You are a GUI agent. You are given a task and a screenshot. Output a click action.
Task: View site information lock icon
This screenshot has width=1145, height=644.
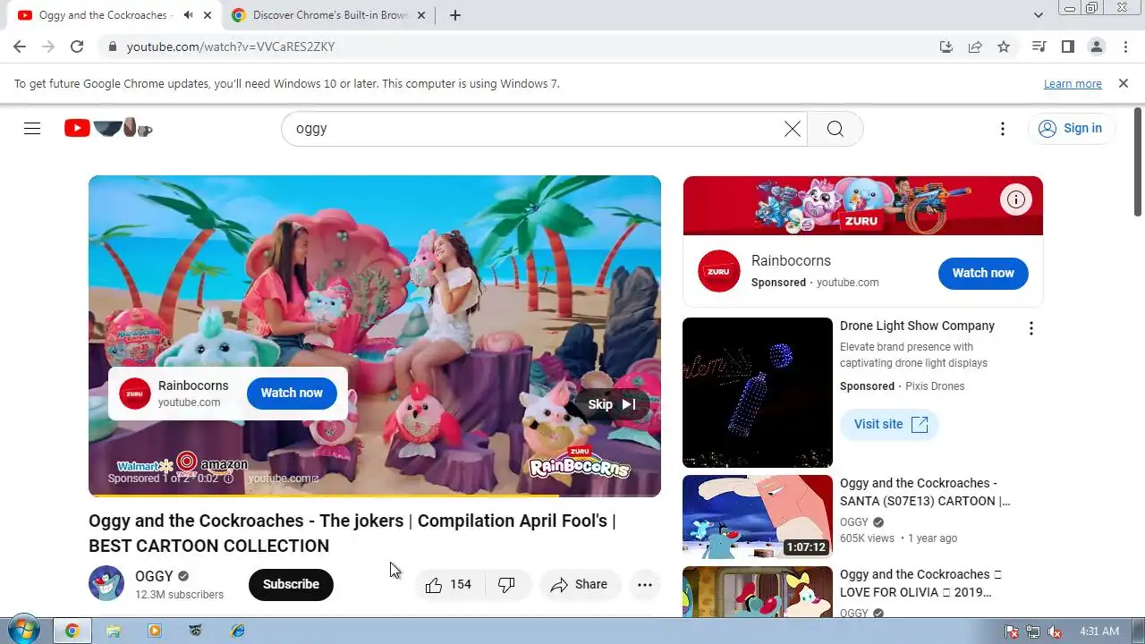(112, 47)
